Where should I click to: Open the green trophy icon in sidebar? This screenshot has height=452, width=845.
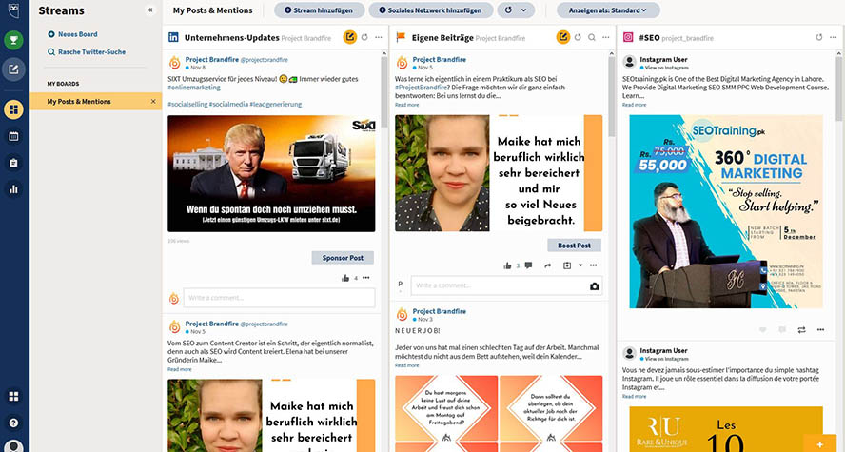(x=14, y=40)
